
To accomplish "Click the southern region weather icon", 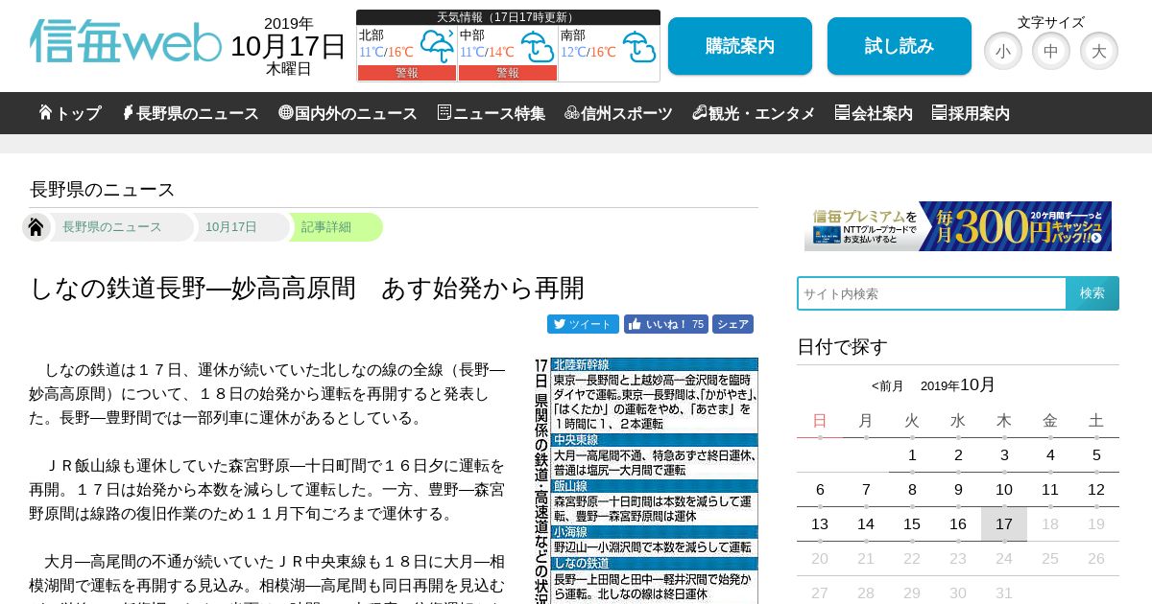I will click(638, 45).
